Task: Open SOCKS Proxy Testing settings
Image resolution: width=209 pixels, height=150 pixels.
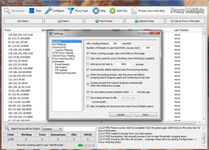Action: [63, 56]
